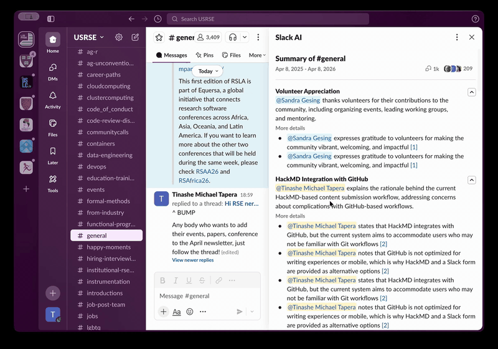
Task: Toggle the sidebar panel icon
Action: [x=51, y=19]
